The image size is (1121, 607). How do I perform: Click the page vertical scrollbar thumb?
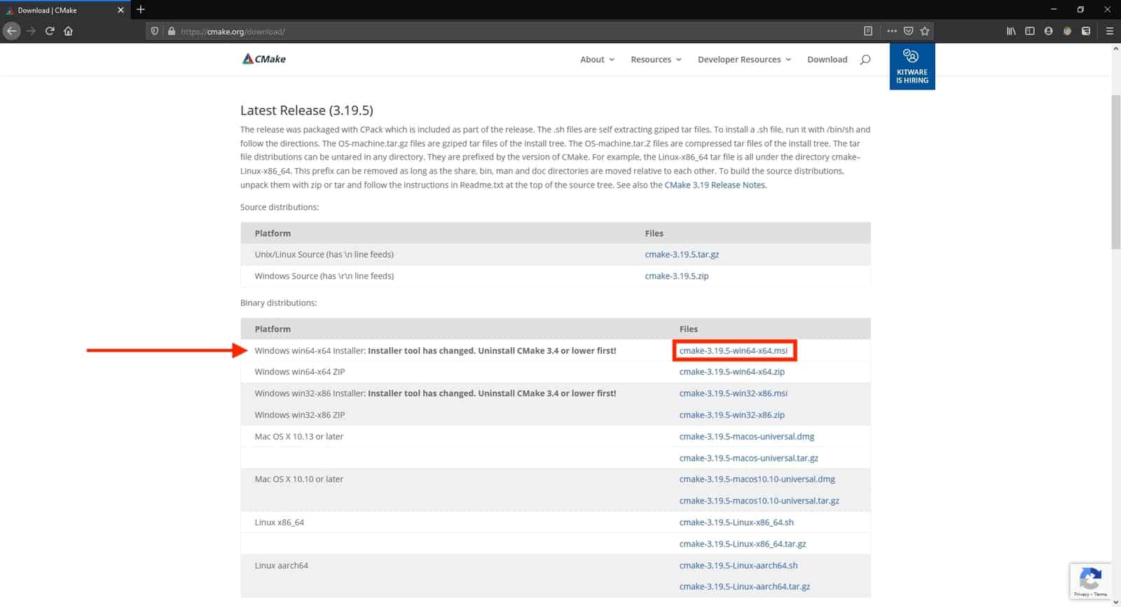click(1115, 172)
